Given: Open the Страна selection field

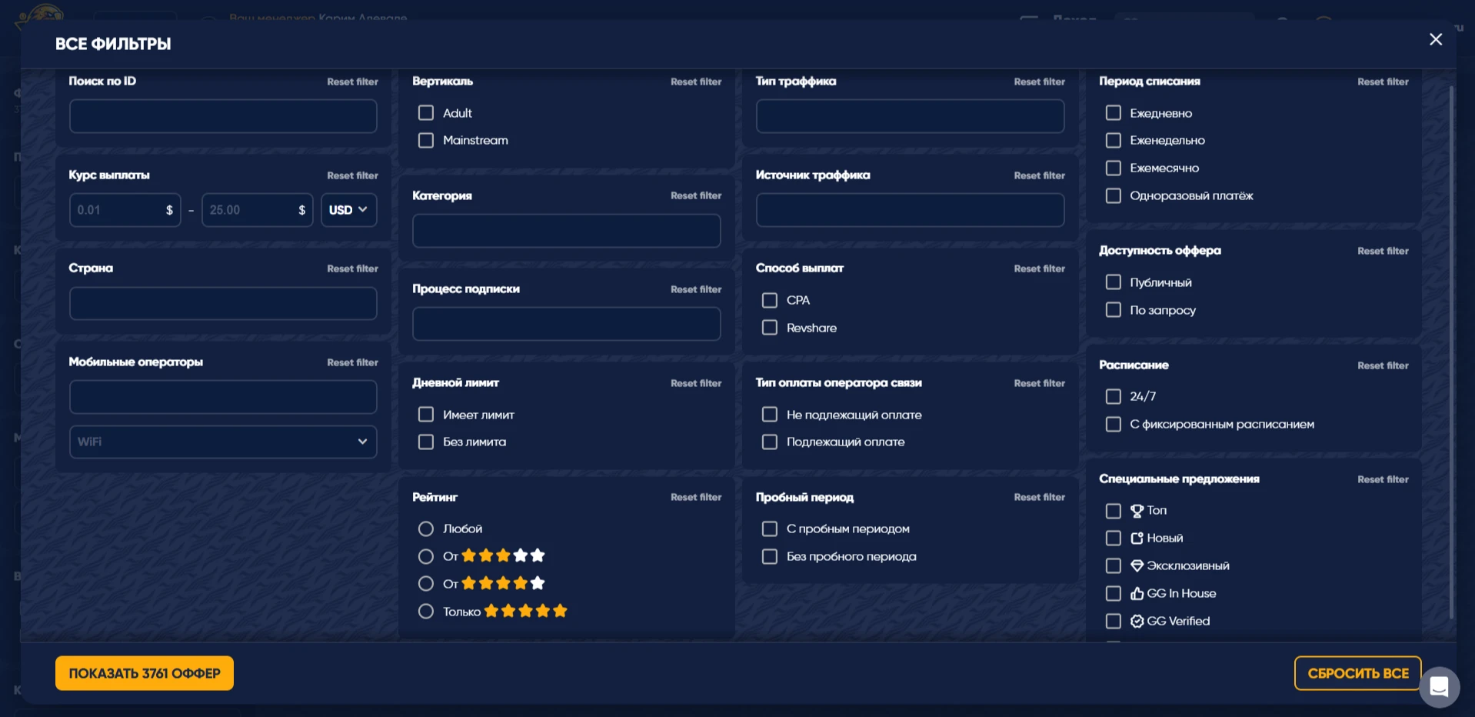Looking at the screenshot, I should click(x=223, y=304).
